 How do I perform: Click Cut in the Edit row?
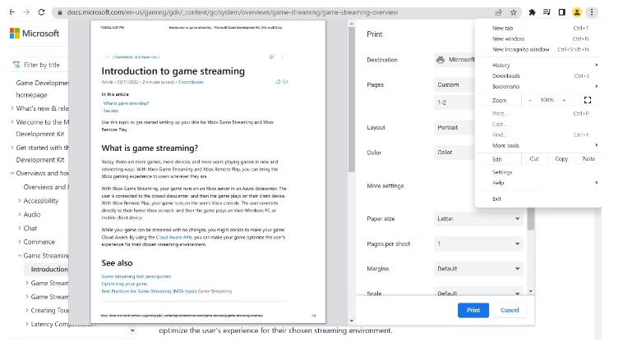(534, 158)
